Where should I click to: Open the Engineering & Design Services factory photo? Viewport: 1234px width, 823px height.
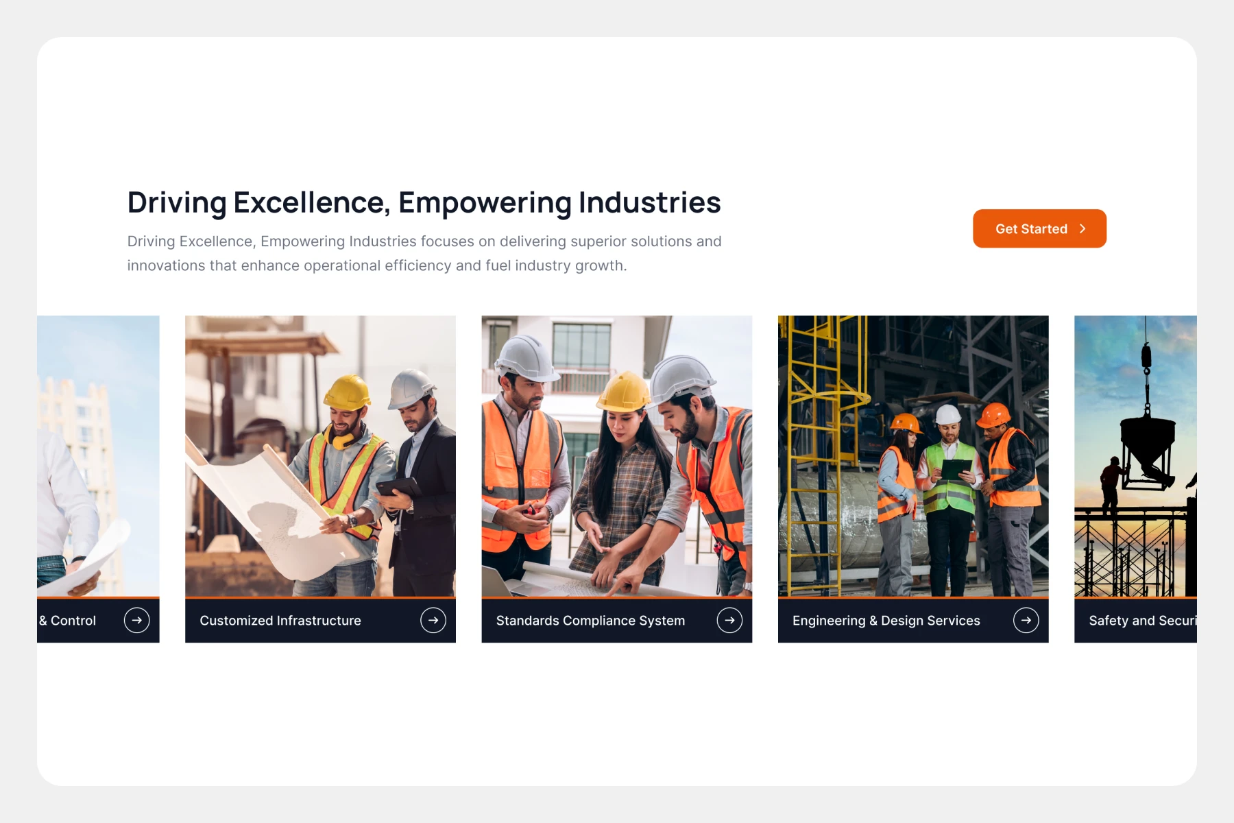click(913, 456)
